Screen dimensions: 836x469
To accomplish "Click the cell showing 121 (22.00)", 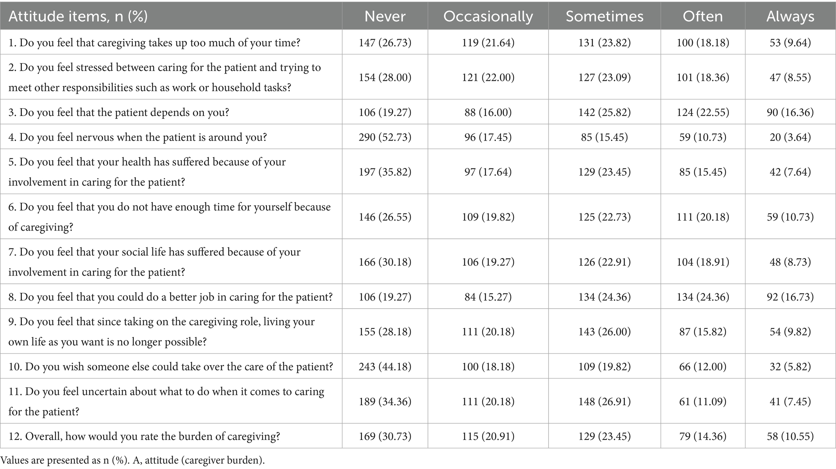I will click(x=488, y=77).
